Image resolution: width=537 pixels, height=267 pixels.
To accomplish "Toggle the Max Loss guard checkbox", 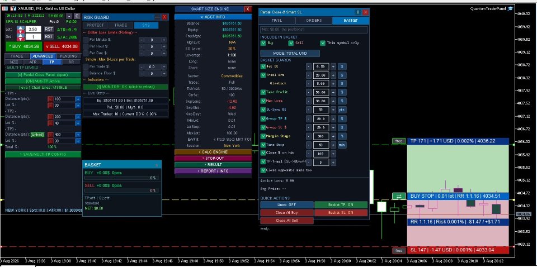I will click(263, 101).
